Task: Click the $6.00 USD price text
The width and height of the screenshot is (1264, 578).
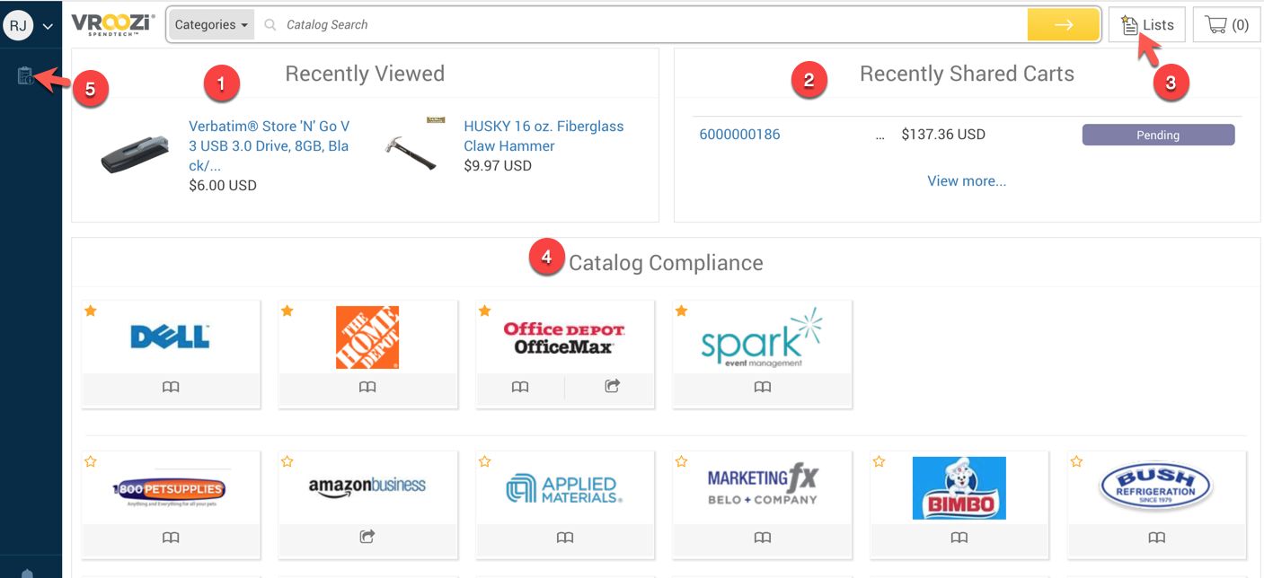Action: (223, 186)
